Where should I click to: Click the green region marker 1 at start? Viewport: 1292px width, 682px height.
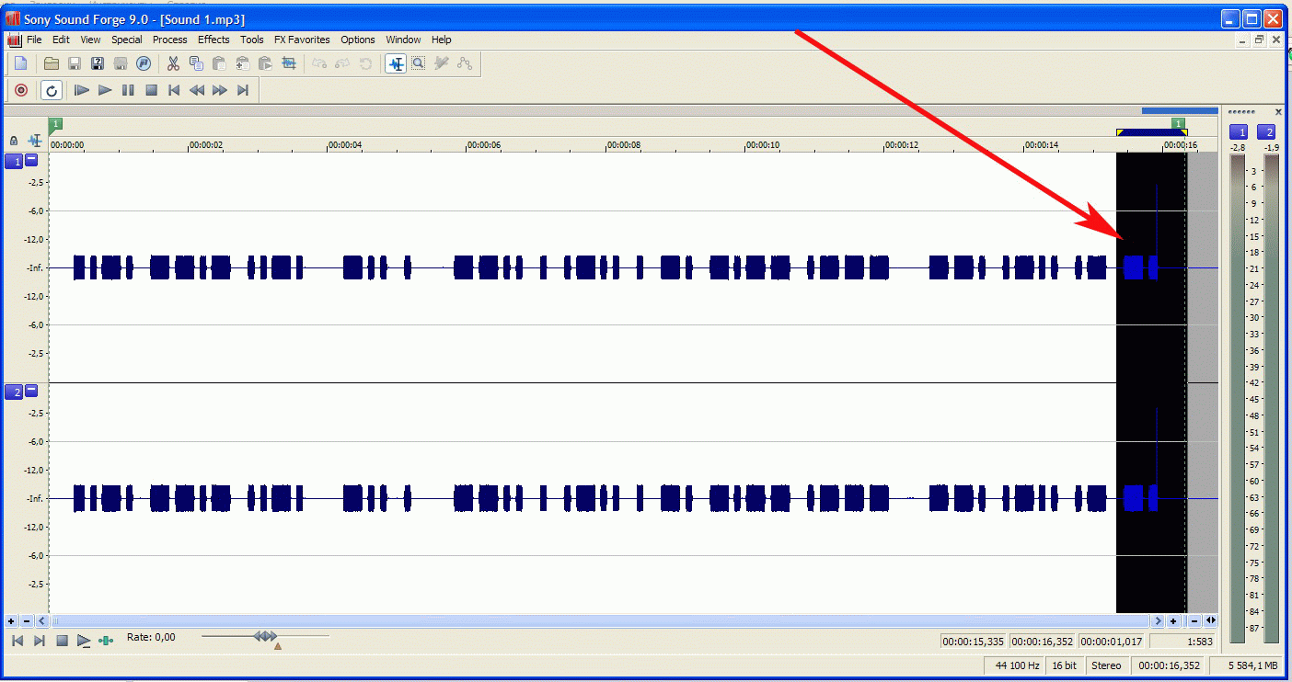coord(56,124)
